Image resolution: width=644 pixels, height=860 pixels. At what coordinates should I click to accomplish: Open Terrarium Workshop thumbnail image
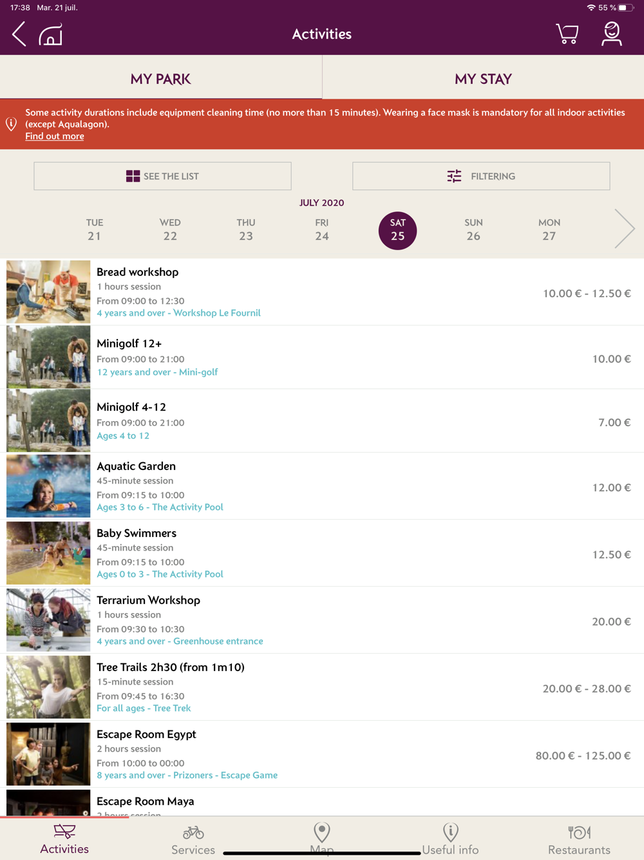pos(48,620)
